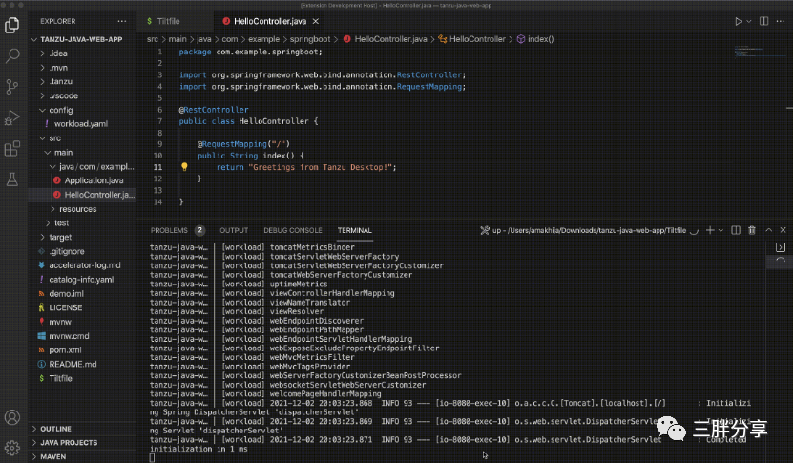Switch to the HelloController.java editor tab
794x464 pixels.
click(x=270, y=21)
